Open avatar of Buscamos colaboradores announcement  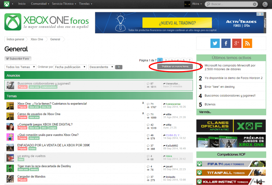click(x=10, y=85)
